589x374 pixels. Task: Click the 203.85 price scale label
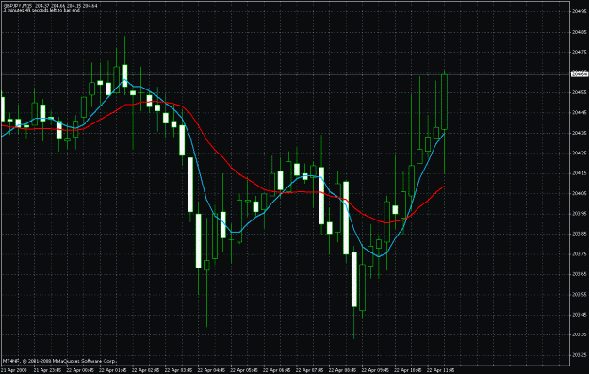(580, 234)
